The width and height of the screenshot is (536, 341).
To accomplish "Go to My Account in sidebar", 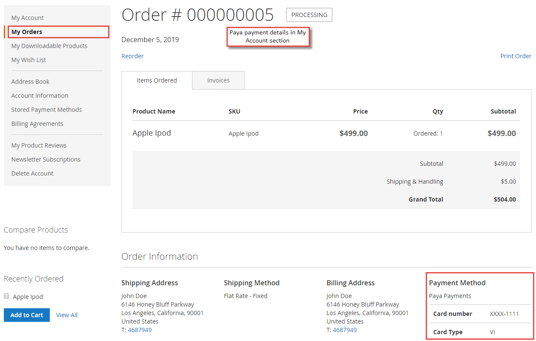I will [x=28, y=18].
